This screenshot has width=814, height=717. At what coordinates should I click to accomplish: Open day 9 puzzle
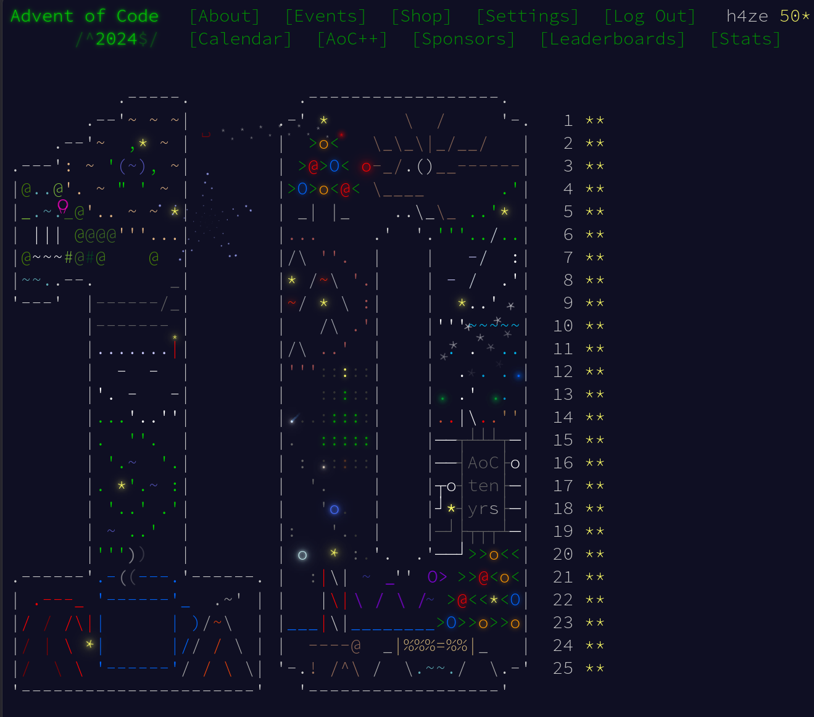click(x=568, y=303)
